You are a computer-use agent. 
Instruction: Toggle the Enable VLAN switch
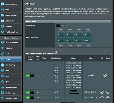coord(60,25)
